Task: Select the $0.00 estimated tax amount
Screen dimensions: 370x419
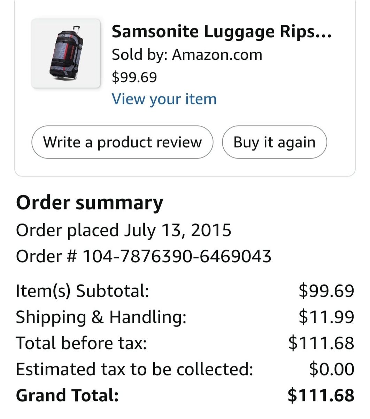Action: (331, 369)
